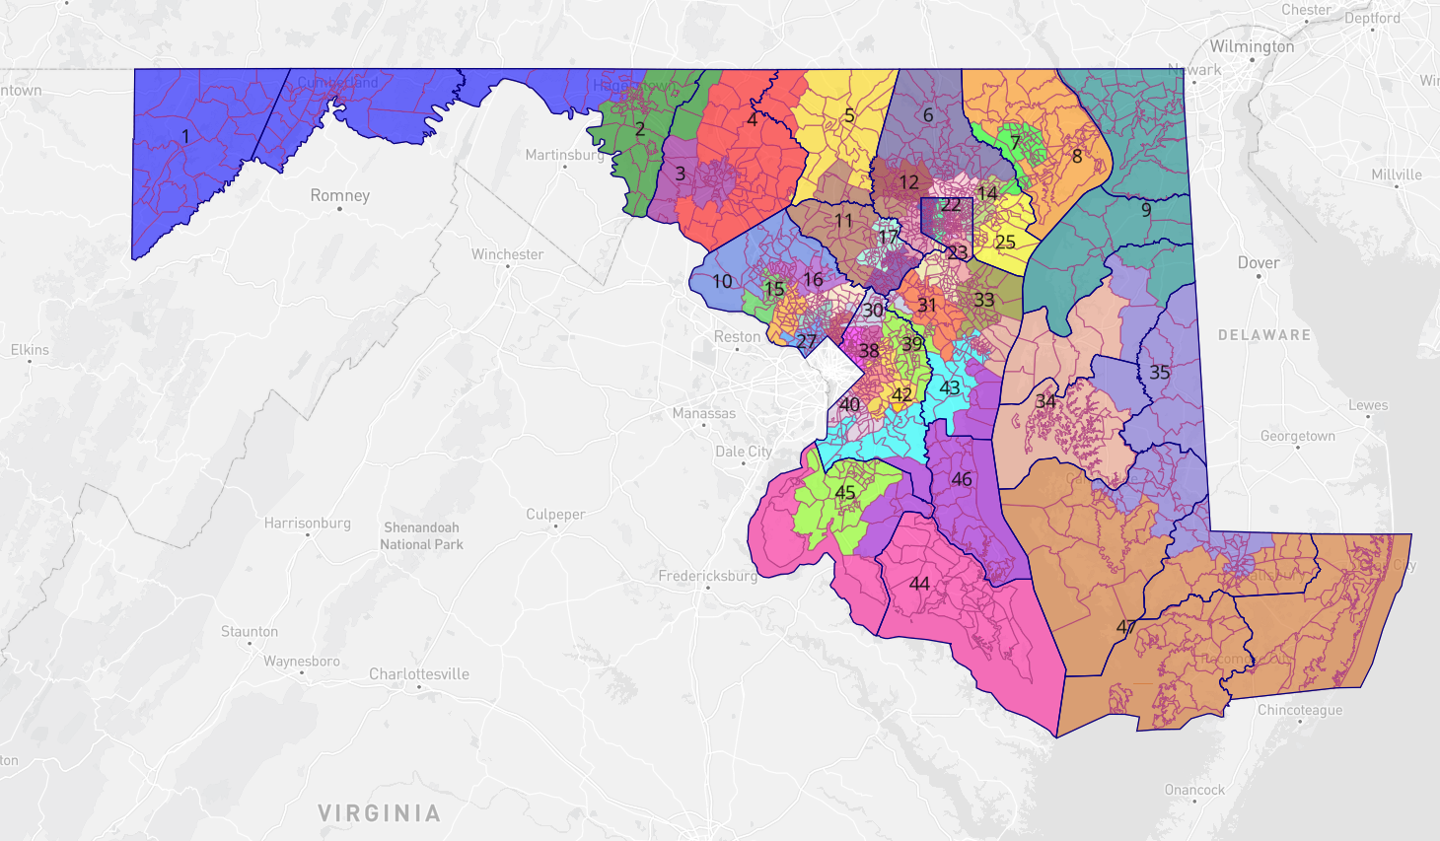Select the teal district 9
The height and width of the screenshot is (841, 1440).
1144,210
